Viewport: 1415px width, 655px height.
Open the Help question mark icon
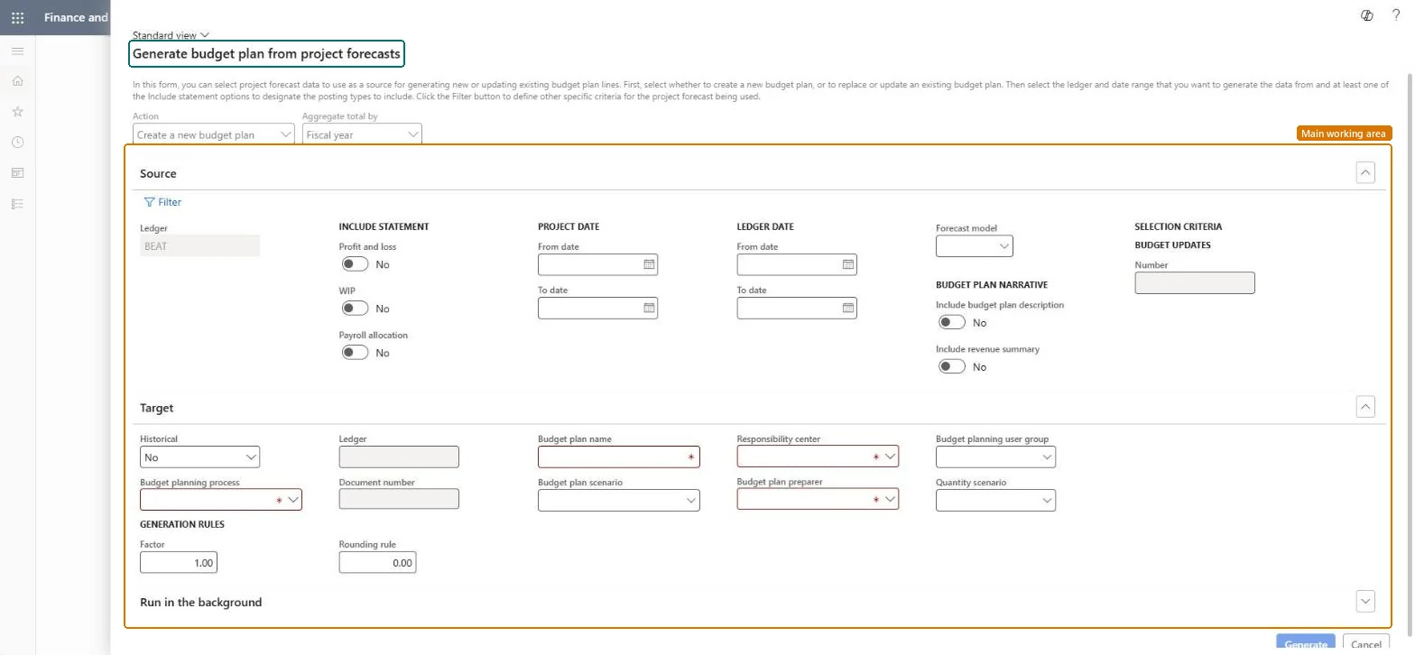pyautogui.click(x=1396, y=15)
